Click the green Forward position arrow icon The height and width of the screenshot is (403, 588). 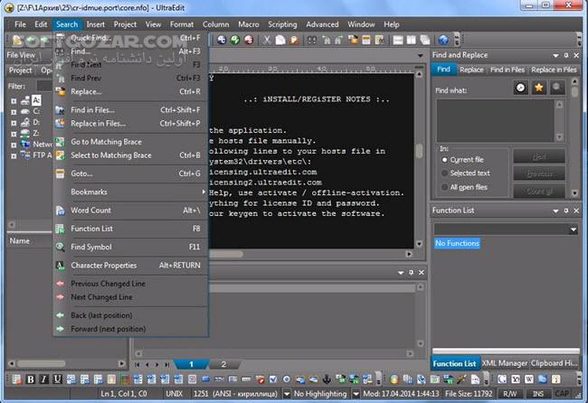pyautogui.click(x=60, y=329)
